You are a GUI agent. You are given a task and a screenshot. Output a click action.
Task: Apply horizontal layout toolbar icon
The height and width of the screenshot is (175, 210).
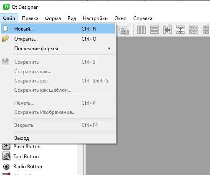(142, 30)
